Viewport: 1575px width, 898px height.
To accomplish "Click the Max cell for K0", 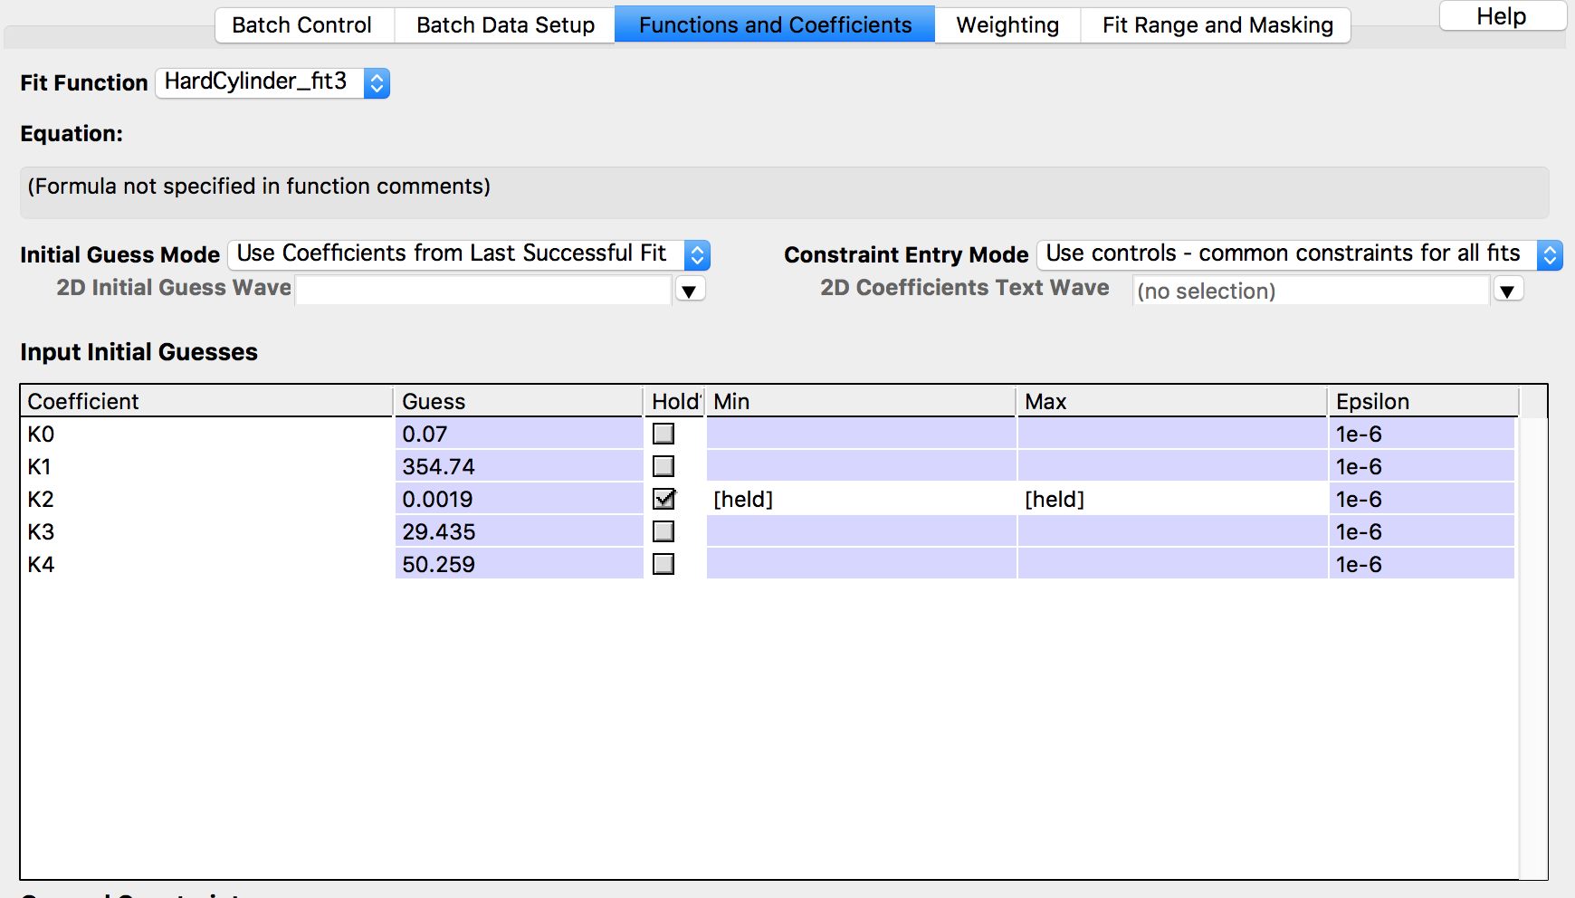I will (x=1172, y=434).
